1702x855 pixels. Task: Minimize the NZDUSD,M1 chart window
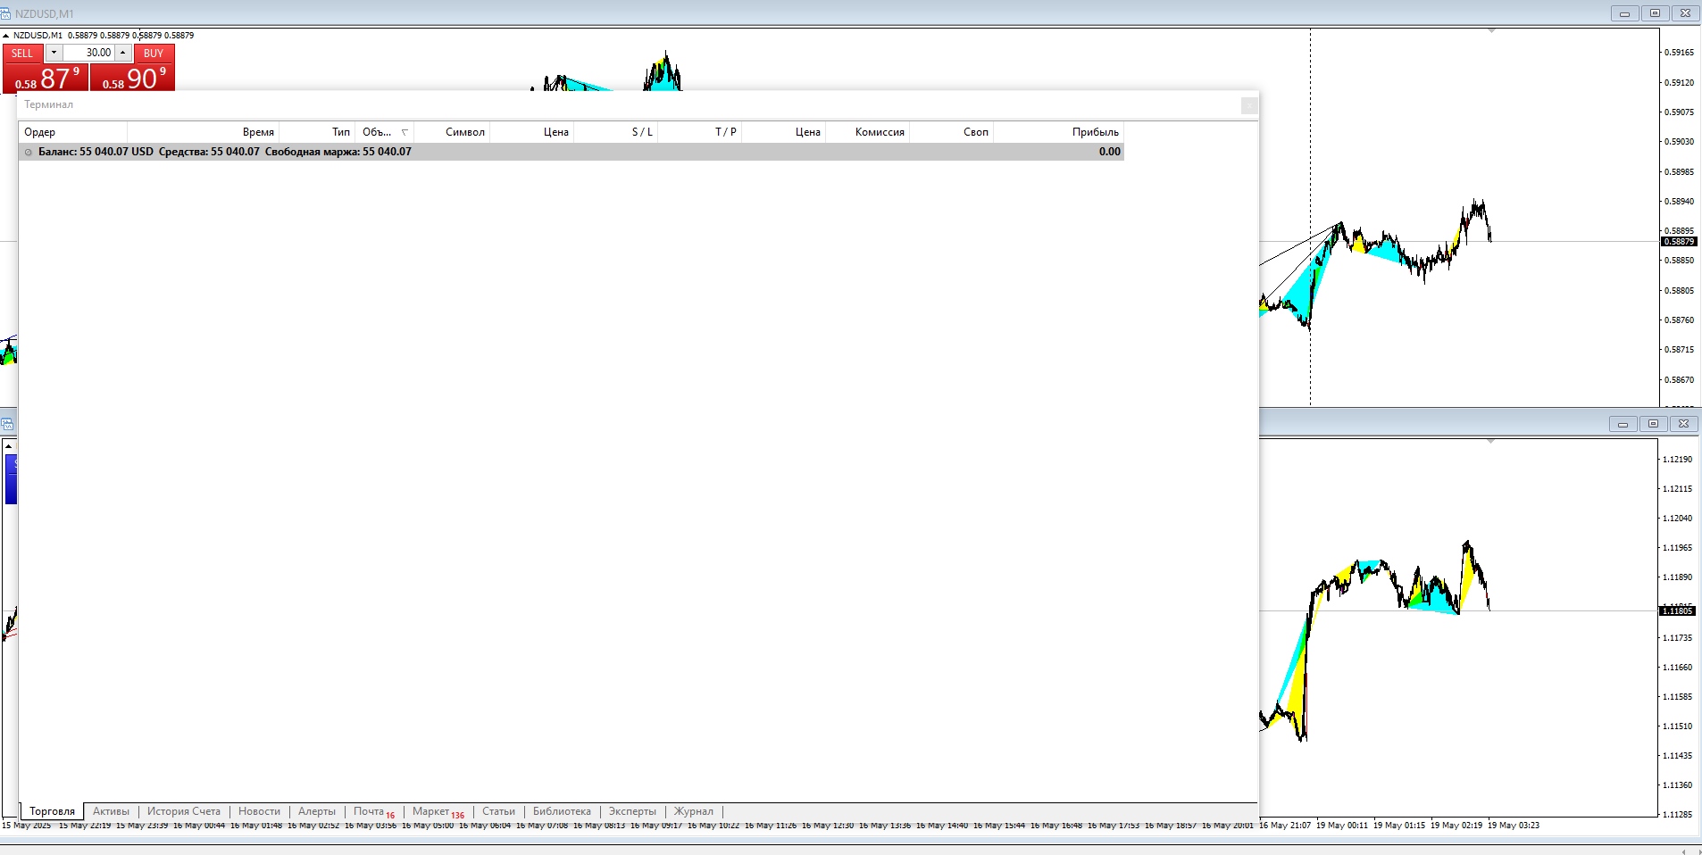1625,13
